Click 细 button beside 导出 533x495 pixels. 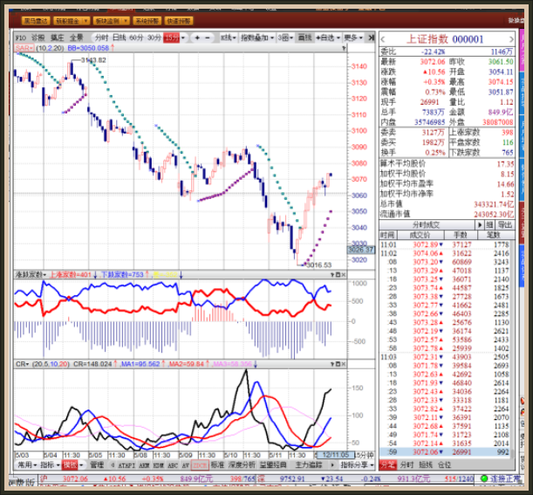click(489, 225)
